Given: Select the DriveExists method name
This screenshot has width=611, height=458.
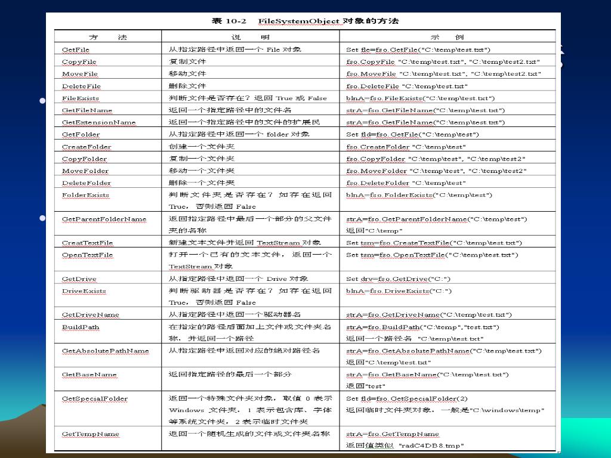Looking at the screenshot, I should tap(84, 291).
